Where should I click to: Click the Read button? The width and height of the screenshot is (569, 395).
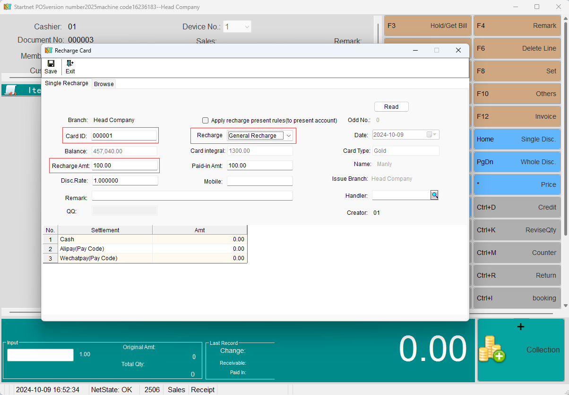[391, 107]
